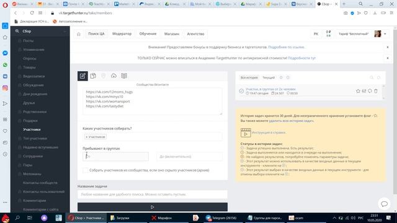Image resolution: width=397 pixels, height=223 pixels.
Task: Click the cloud upload toolbar icon
Action: point(114,76)
